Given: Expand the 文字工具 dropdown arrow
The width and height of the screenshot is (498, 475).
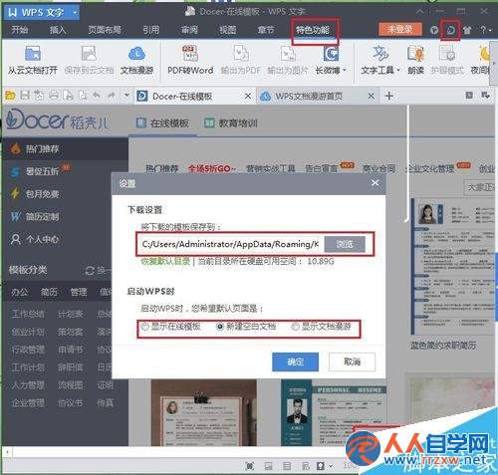Looking at the screenshot, I should tap(398, 70).
